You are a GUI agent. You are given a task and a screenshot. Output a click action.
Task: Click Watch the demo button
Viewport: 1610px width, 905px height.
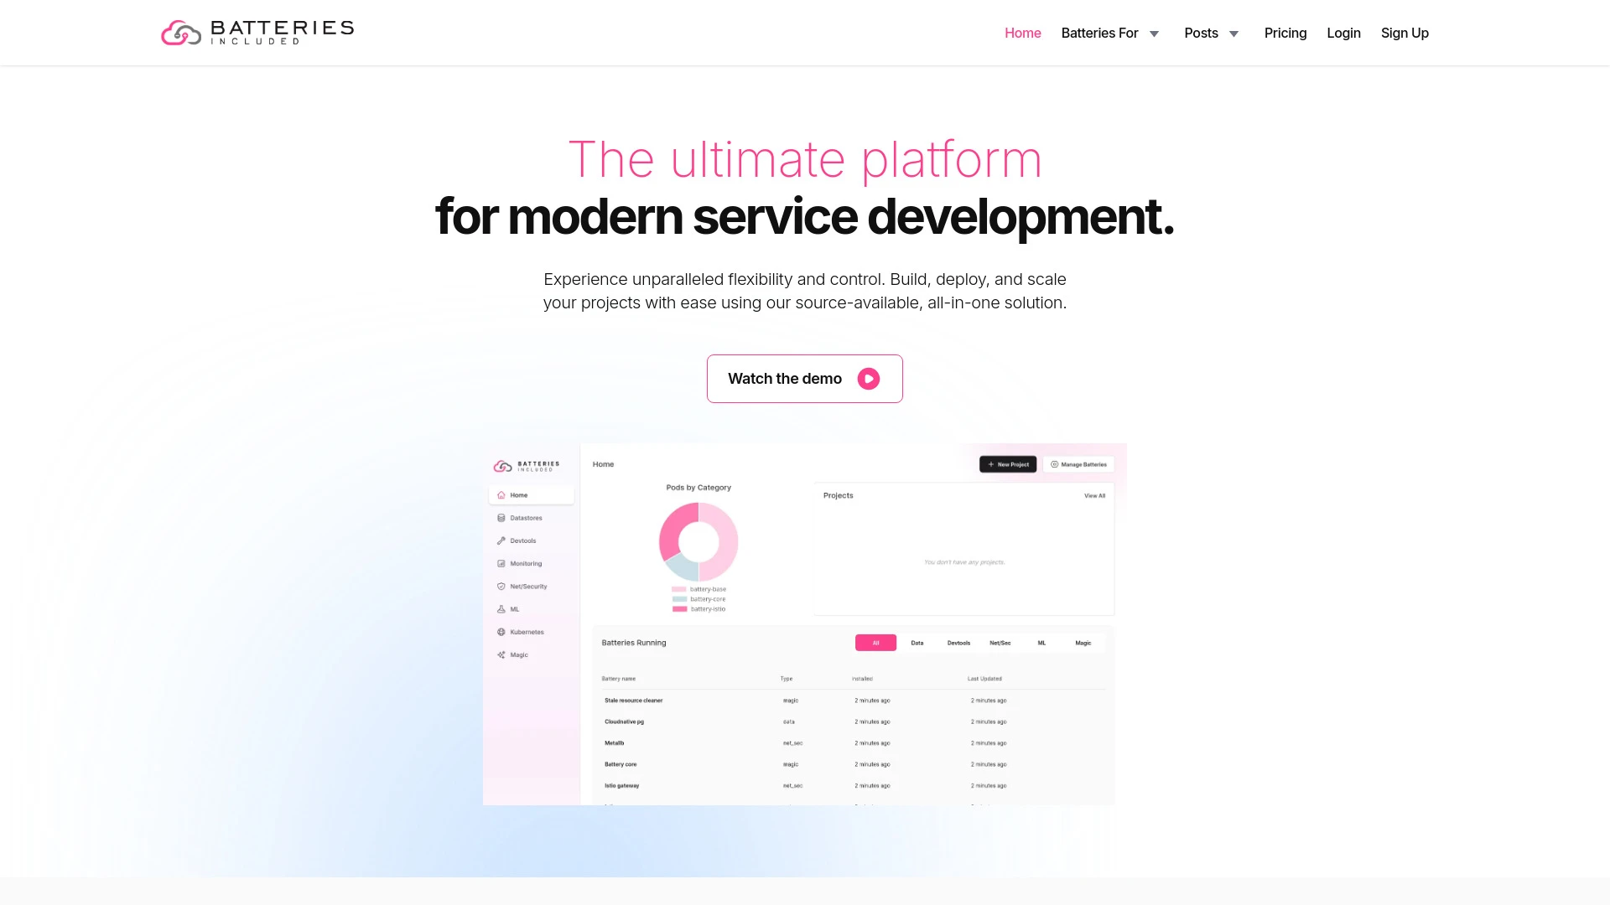pyautogui.click(x=805, y=378)
